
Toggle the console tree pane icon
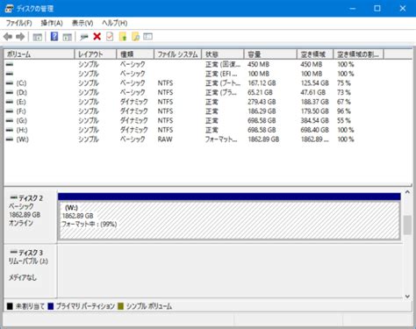[38, 37]
